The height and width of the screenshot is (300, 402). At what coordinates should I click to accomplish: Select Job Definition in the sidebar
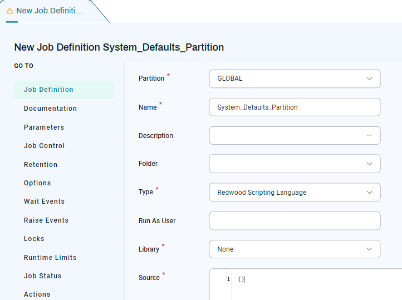[x=48, y=90]
